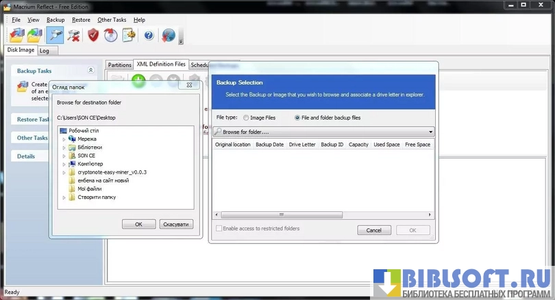Click the rescue CD disc toolbar icon
555x300 pixels.
tap(111, 35)
